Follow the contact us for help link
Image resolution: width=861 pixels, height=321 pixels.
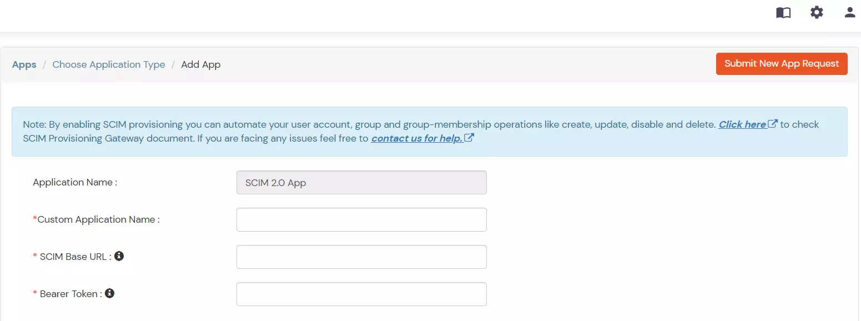tap(417, 138)
